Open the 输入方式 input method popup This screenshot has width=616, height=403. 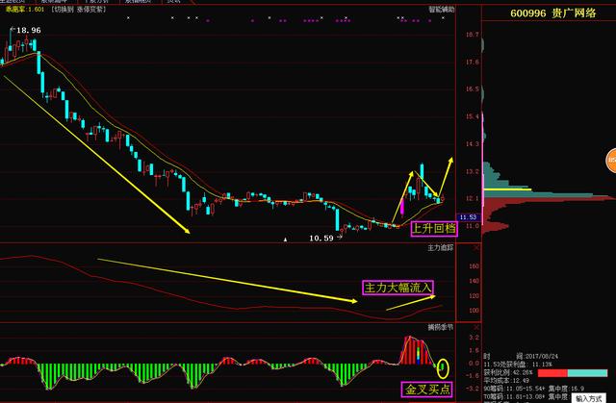point(591,396)
